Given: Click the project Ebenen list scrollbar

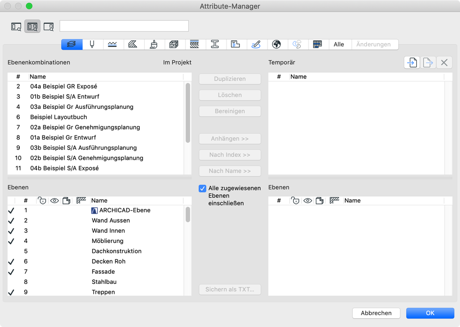Looking at the screenshot, I should click(188, 214).
